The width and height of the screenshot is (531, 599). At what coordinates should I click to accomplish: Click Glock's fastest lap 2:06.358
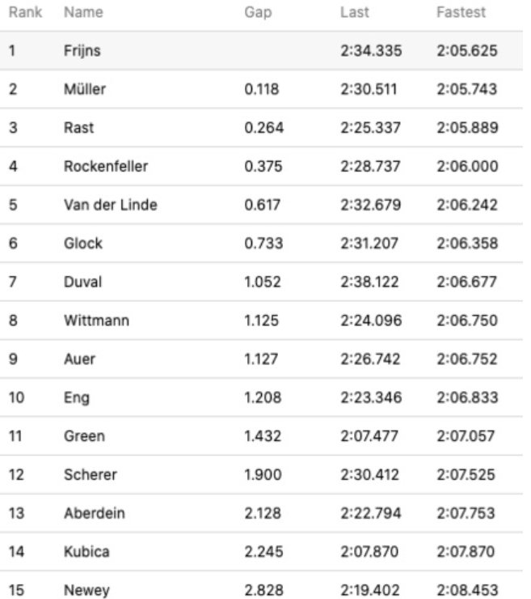467,244
